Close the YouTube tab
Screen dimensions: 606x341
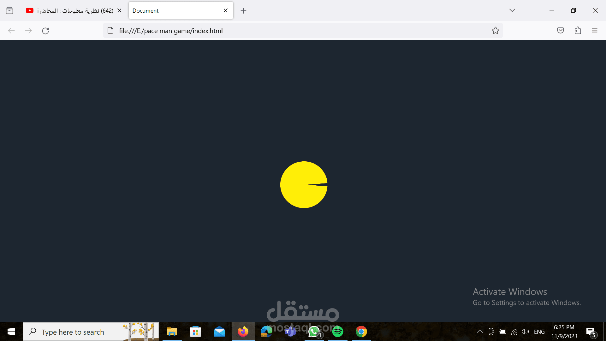click(x=119, y=10)
